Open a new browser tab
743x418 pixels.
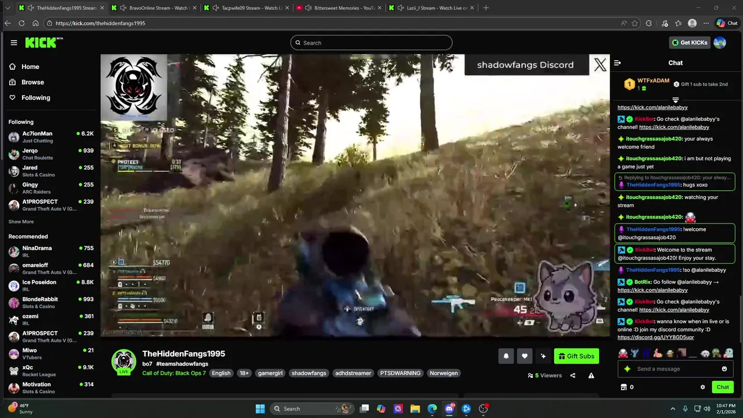pos(486,8)
